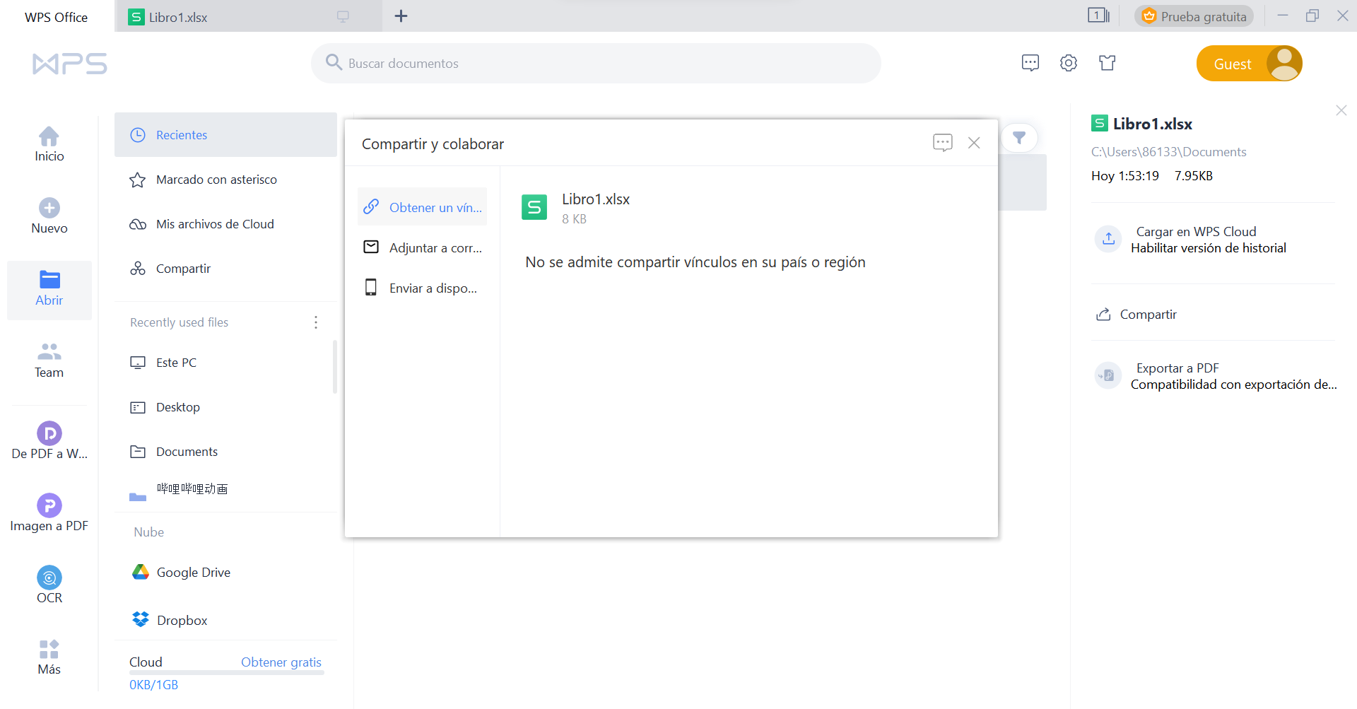Create a new file with Nuevo
Viewport: 1357px width, 709px height.
click(49, 216)
